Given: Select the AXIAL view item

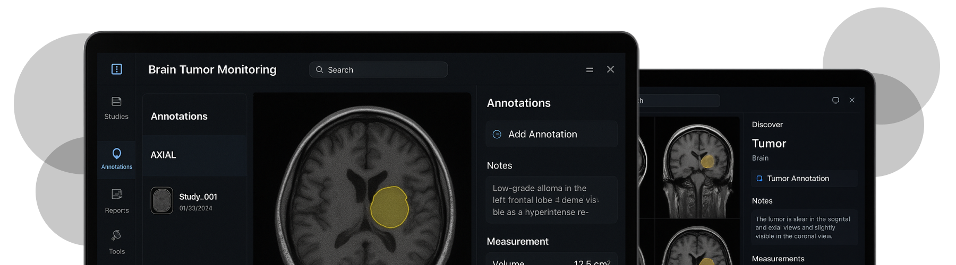Looking at the screenshot, I should click(x=194, y=155).
